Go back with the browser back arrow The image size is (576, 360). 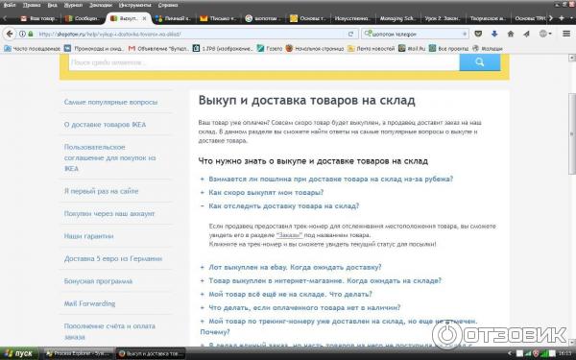[10, 34]
